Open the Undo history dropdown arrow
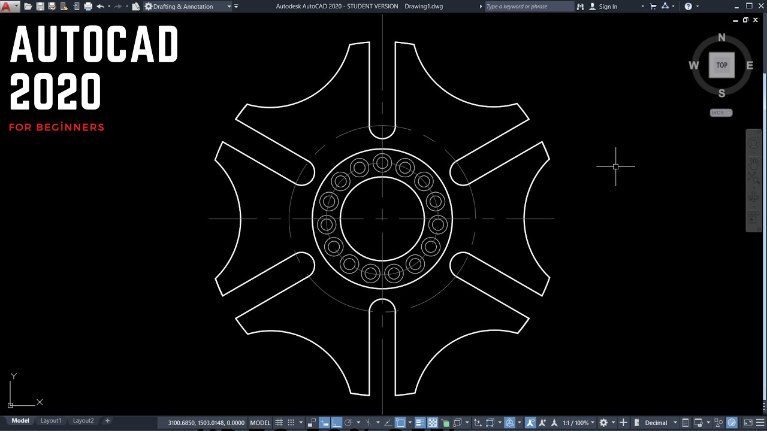The width and height of the screenshot is (767, 431). click(108, 7)
